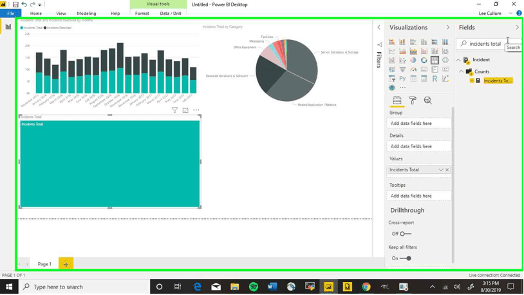524x295 pixels.
Task: Open the Format tab under Visual tools
Action: [x=142, y=14]
